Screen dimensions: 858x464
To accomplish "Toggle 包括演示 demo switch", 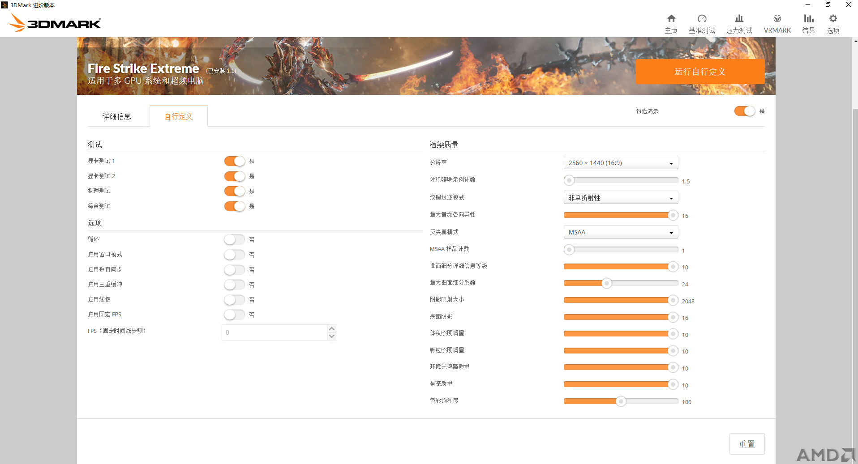I will 745,111.
